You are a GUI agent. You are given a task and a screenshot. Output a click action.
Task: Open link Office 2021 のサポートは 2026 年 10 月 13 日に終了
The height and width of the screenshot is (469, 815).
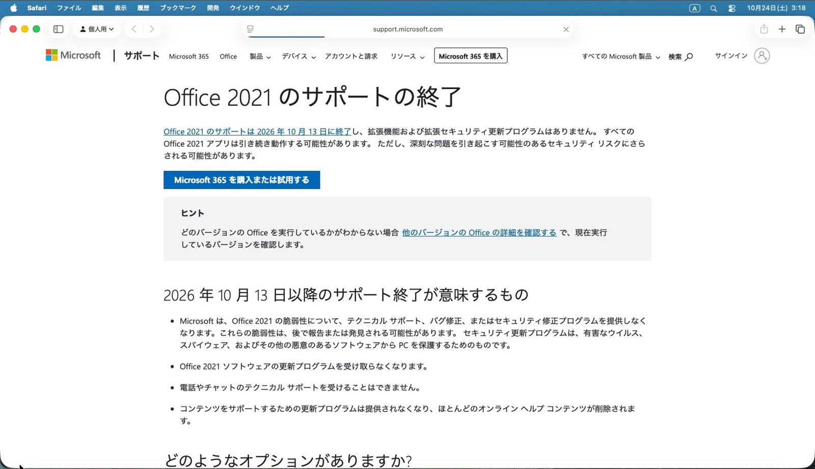pos(257,132)
